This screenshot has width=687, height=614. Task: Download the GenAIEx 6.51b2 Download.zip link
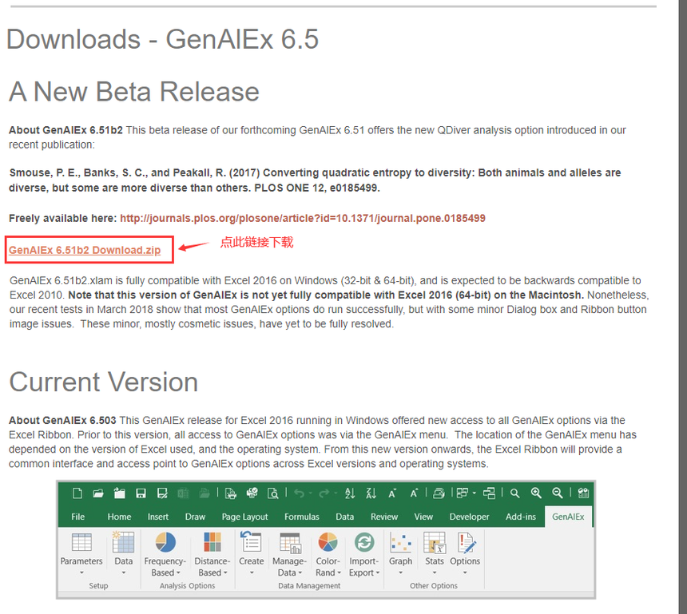tap(85, 250)
